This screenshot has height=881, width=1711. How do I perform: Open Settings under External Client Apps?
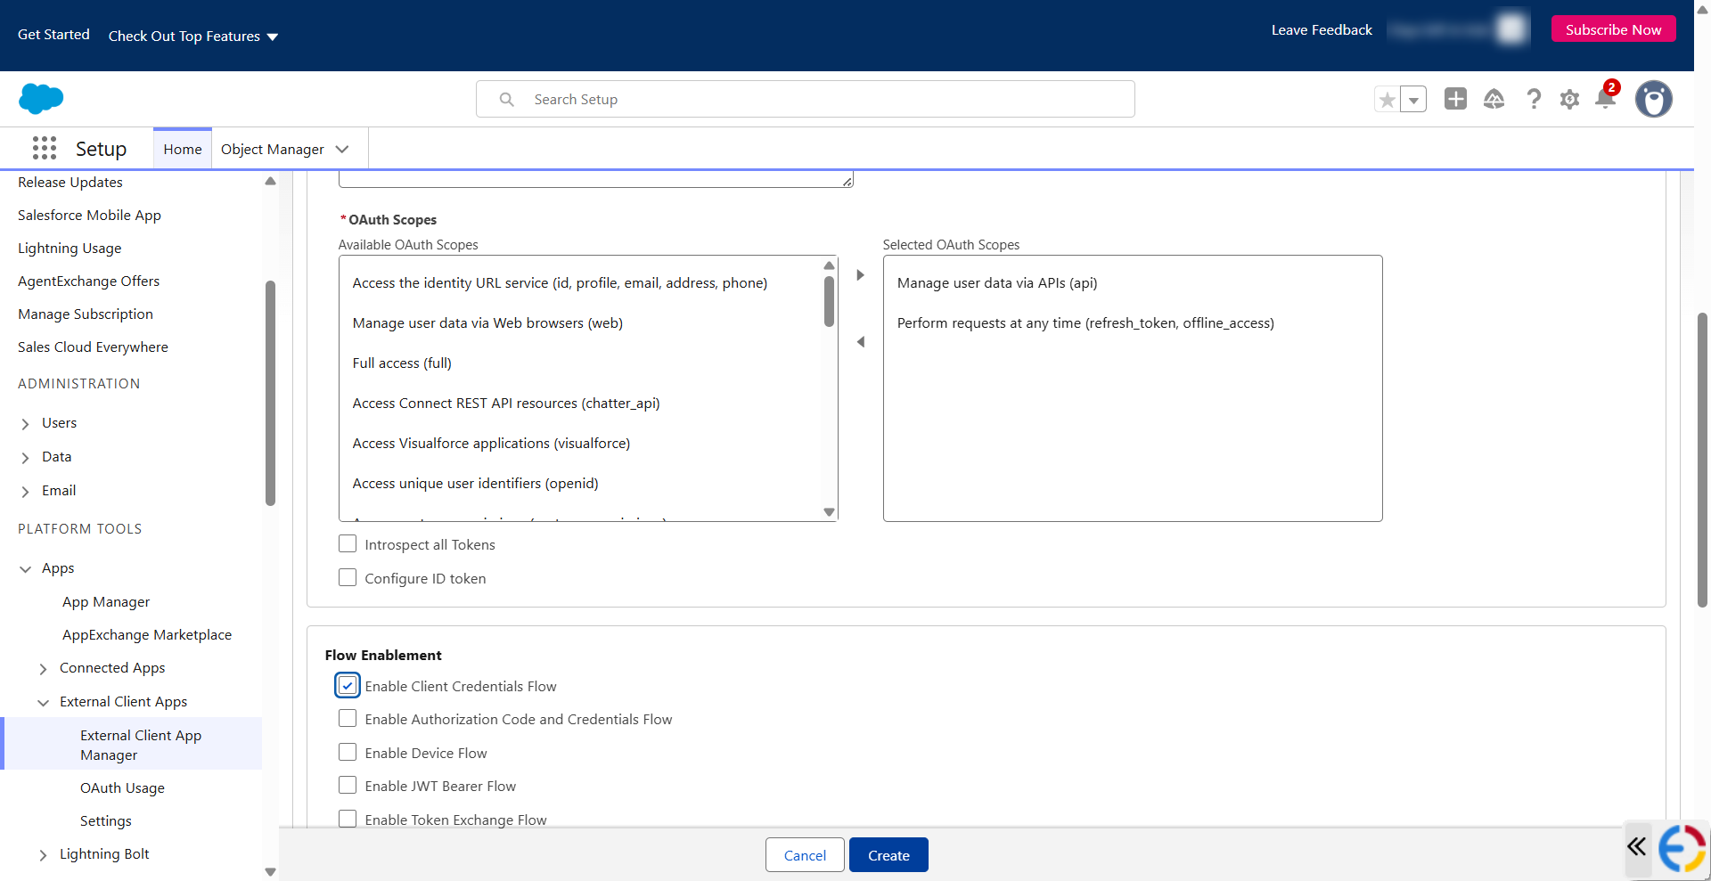pos(106,821)
